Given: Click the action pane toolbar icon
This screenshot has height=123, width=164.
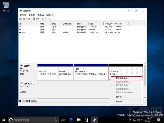Looking at the screenshot, I should point(37,19).
